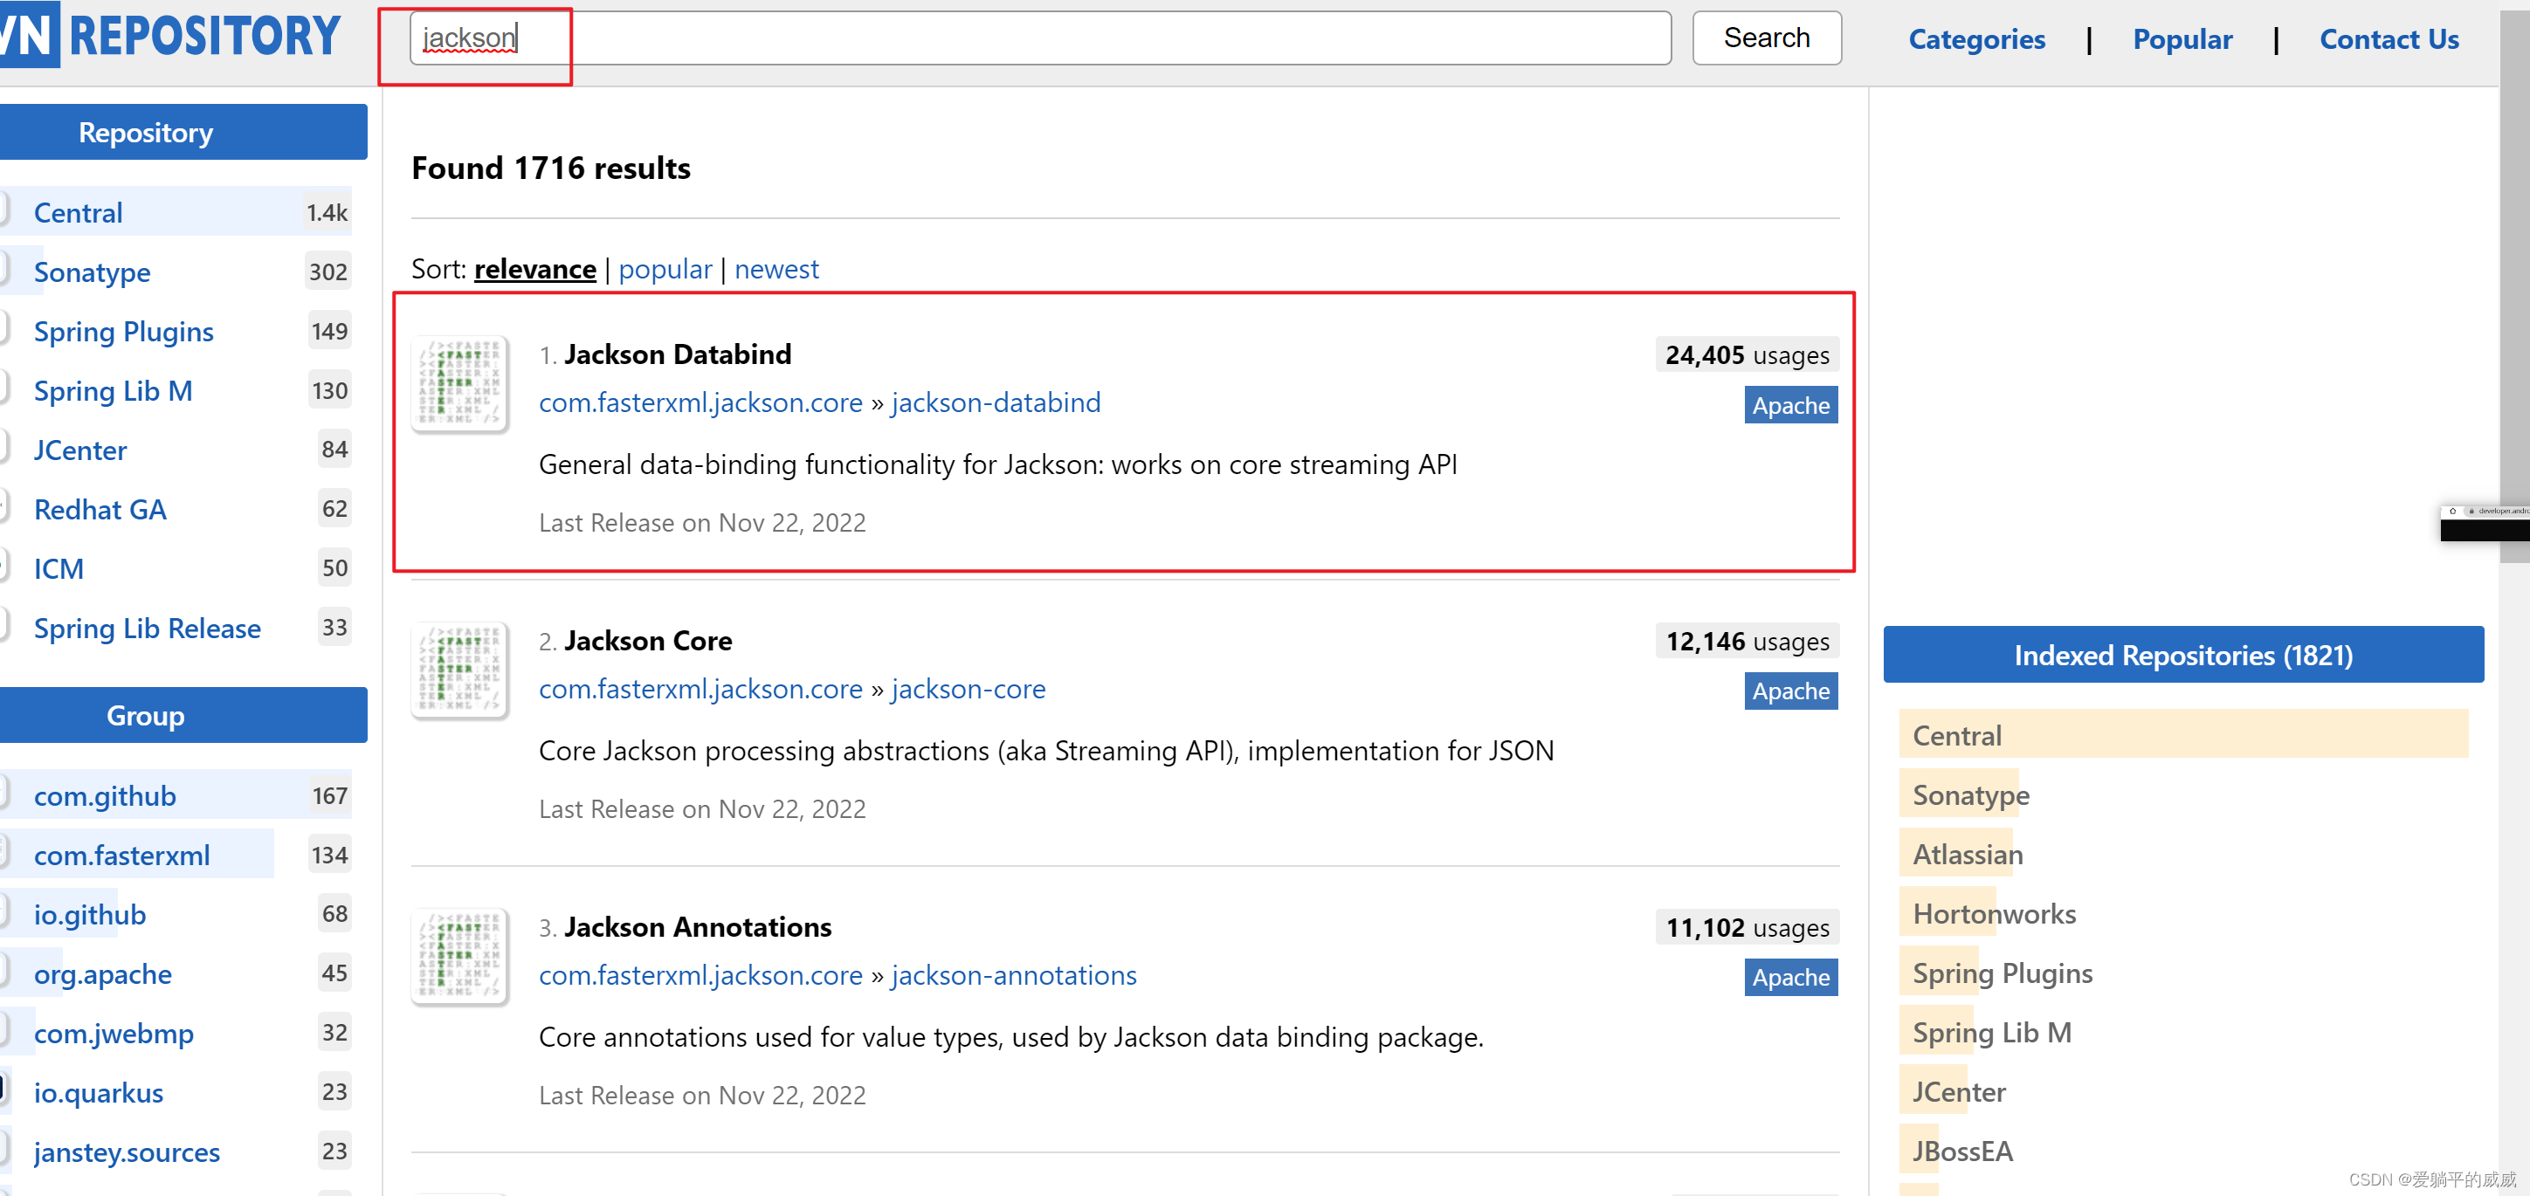This screenshot has width=2530, height=1196.
Task: Open the jackson-databind artifact link
Action: click(995, 402)
